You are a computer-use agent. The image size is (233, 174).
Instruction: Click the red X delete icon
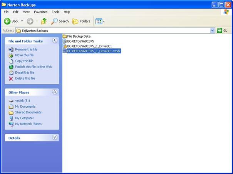coord(11,79)
